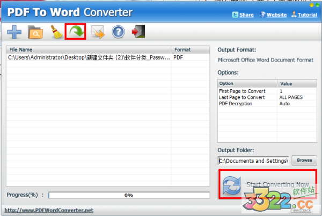This screenshot has width=322, height=216.
Task: Open the Tutorial link
Action: (x=308, y=15)
